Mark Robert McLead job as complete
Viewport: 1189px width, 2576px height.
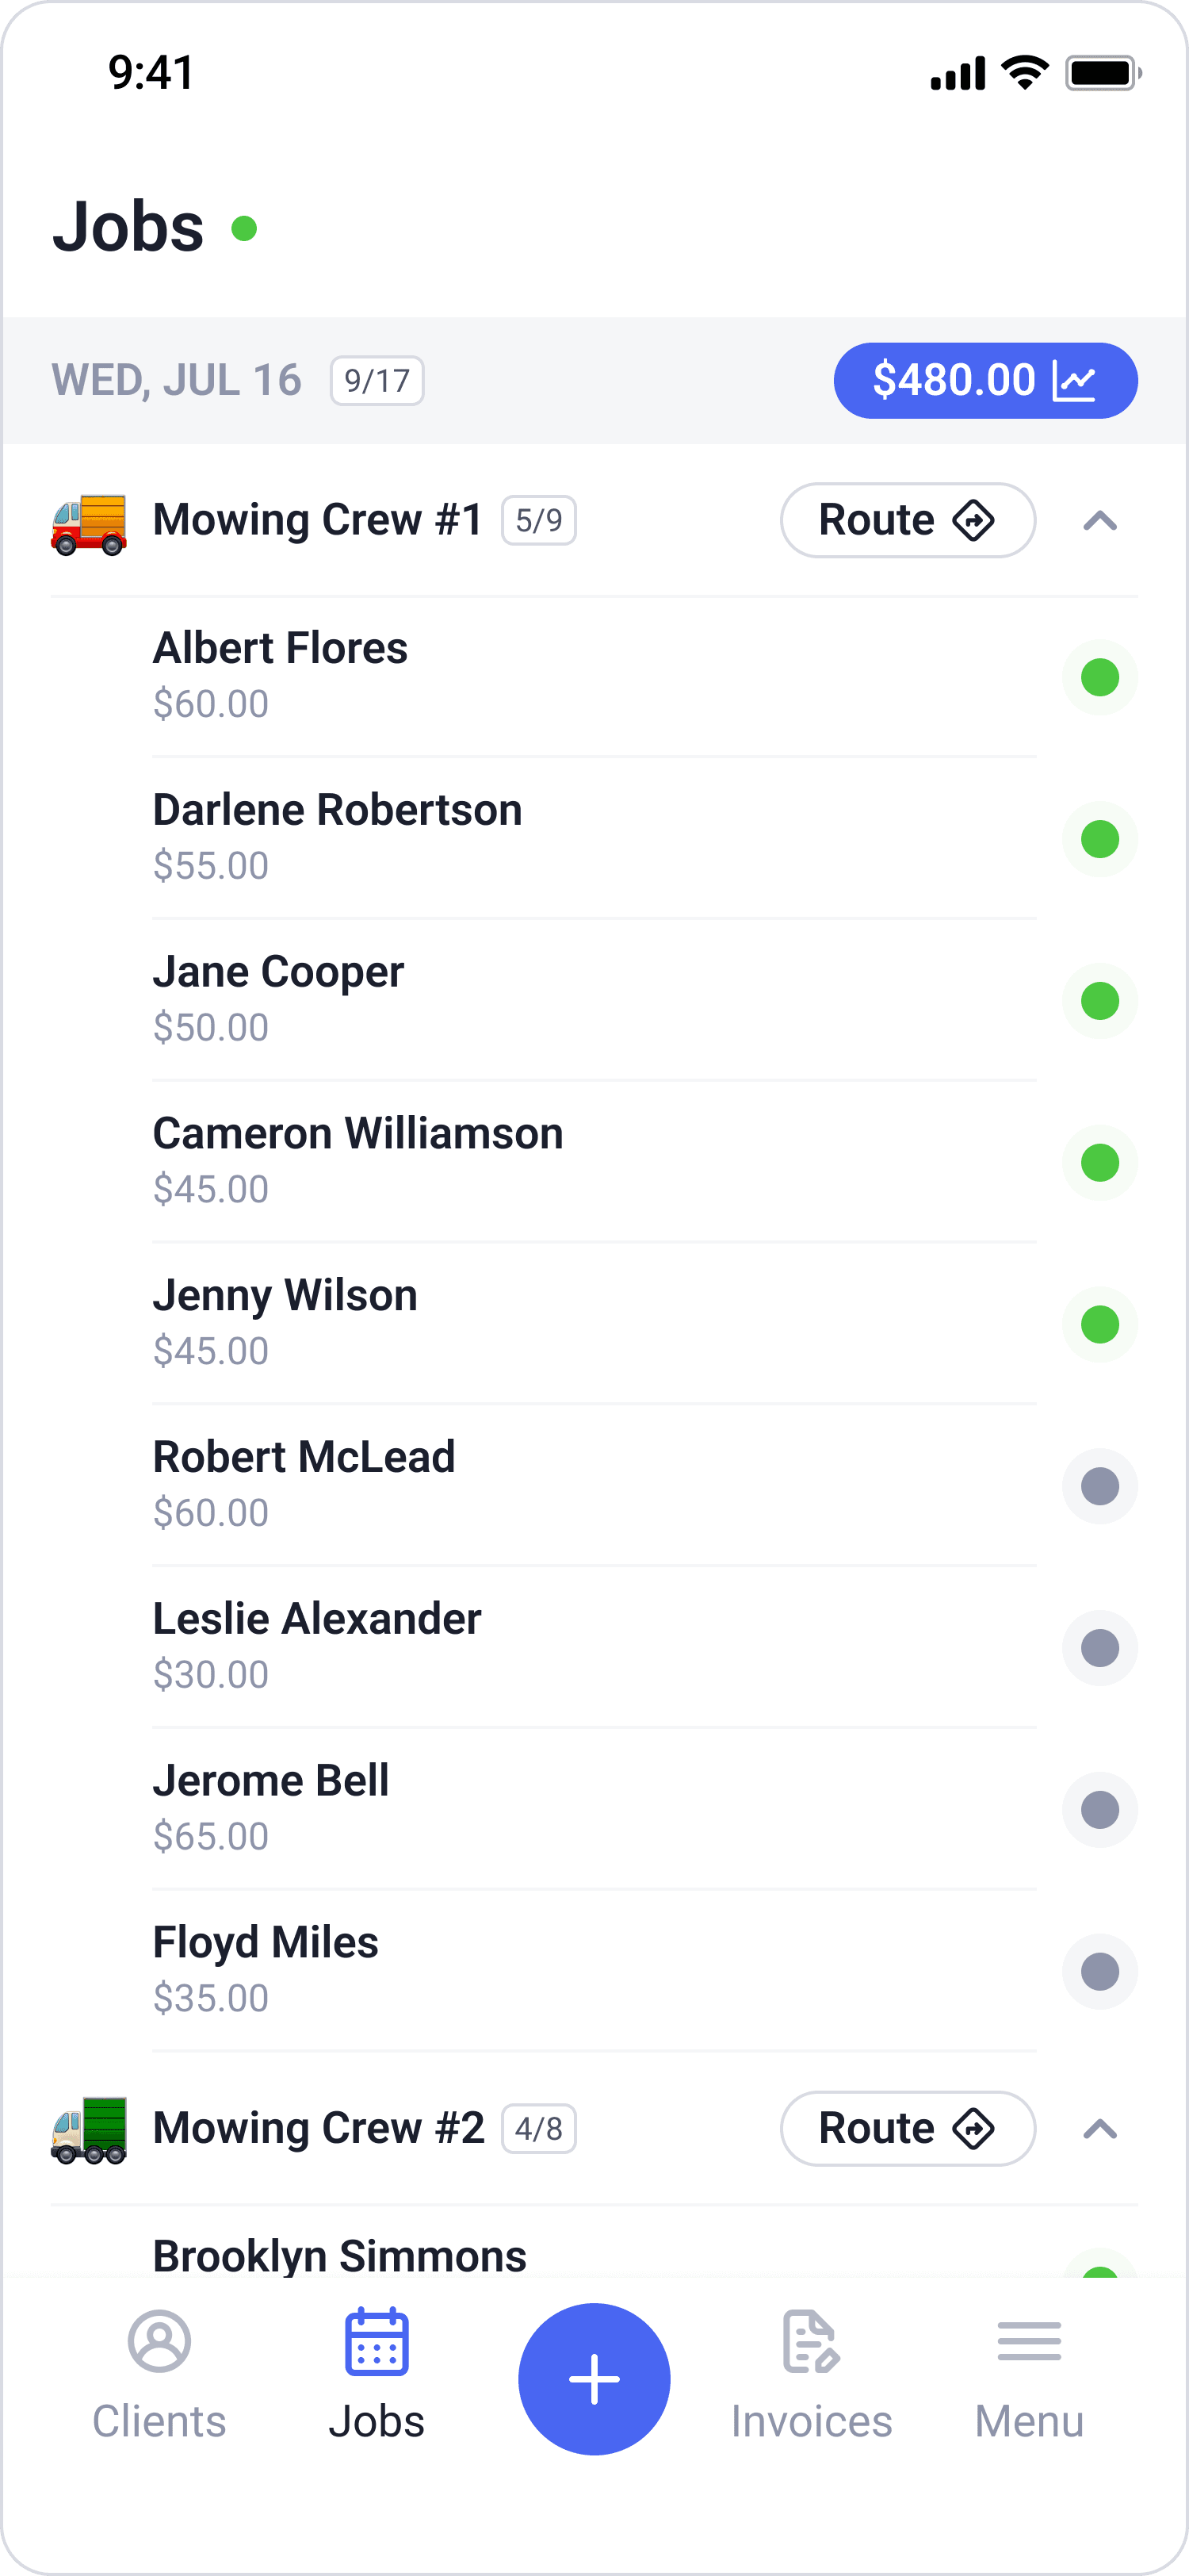click(1099, 1487)
